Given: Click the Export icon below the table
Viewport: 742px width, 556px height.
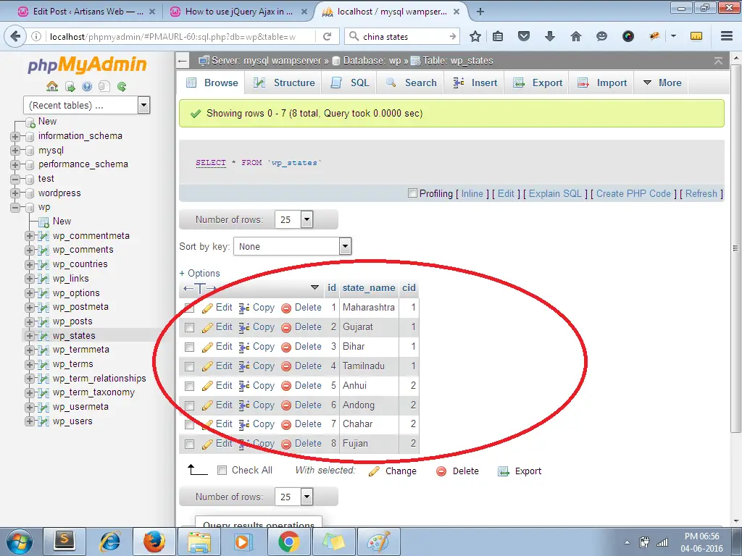Looking at the screenshot, I should [504, 471].
